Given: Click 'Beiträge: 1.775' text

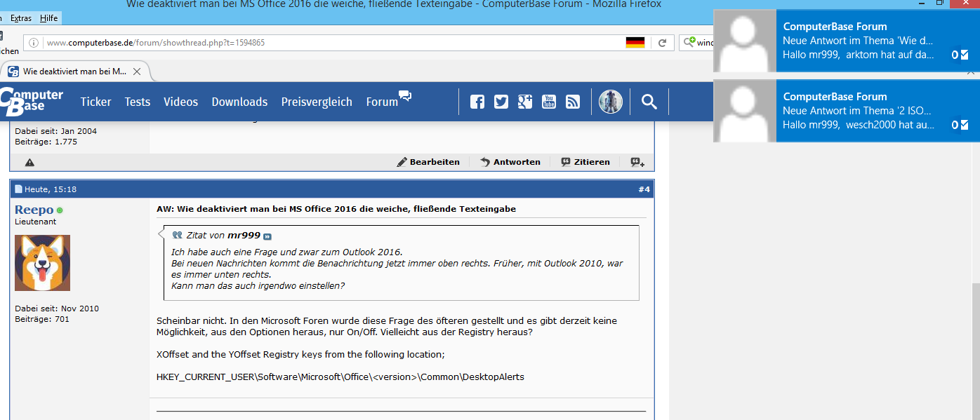Looking at the screenshot, I should (x=46, y=142).
